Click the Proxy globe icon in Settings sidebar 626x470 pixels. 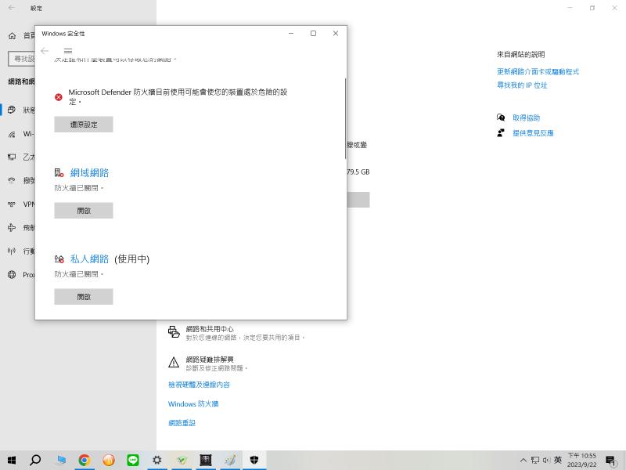pyautogui.click(x=12, y=275)
